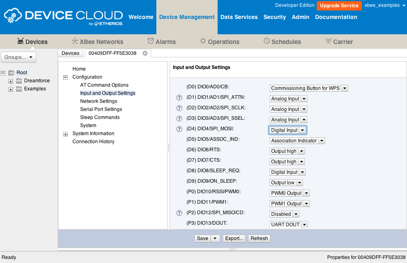Save the device settings
The width and height of the screenshot is (407, 263).
202,238
